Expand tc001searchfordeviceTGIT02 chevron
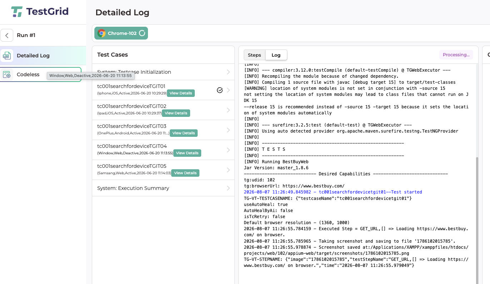Viewport: 490px width, 284px height. 228,110
